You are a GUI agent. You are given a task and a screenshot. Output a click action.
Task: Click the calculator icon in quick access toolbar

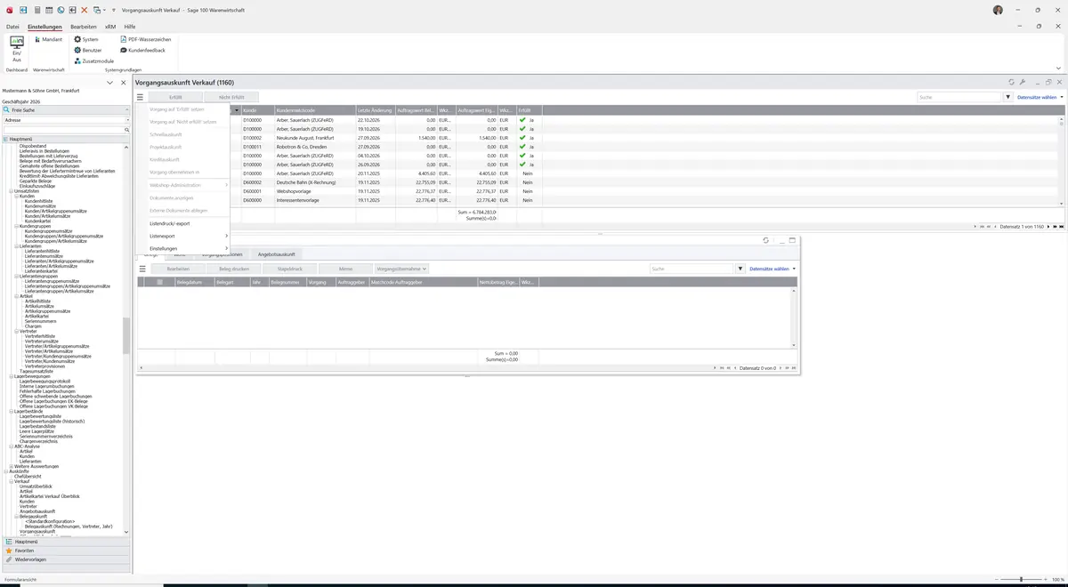[x=36, y=10]
